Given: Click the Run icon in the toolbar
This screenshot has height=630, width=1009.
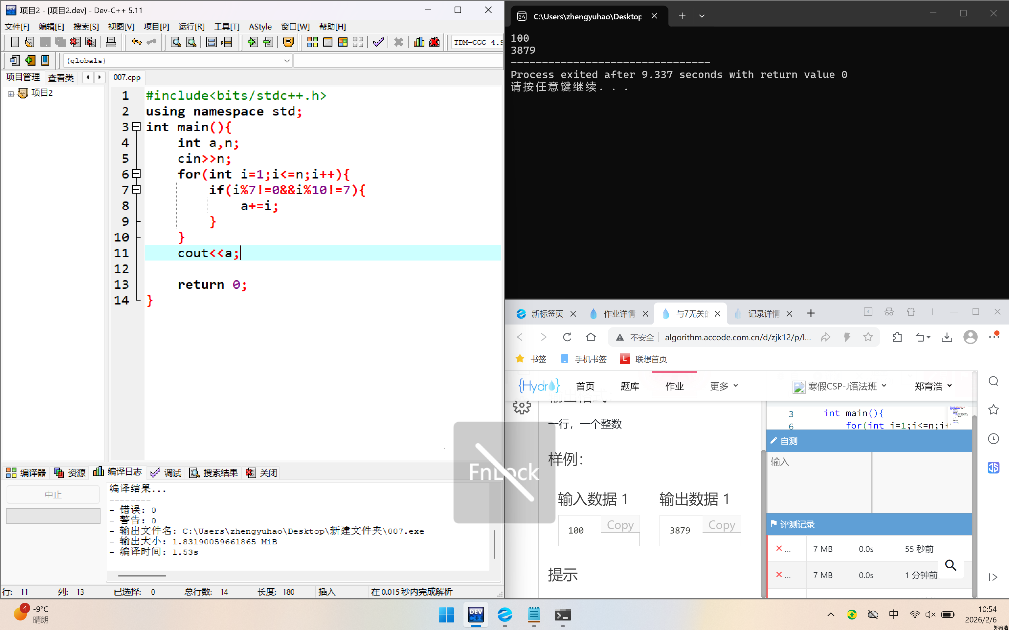Looking at the screenshot, I should click(328, 42).
